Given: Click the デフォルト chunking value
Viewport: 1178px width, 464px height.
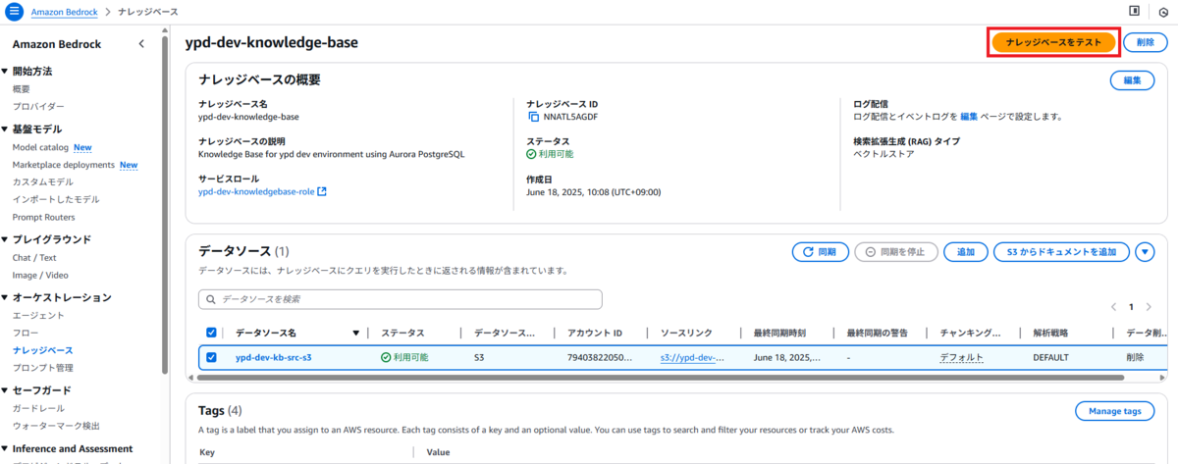Looking at the screenshot, I should 961,357.
